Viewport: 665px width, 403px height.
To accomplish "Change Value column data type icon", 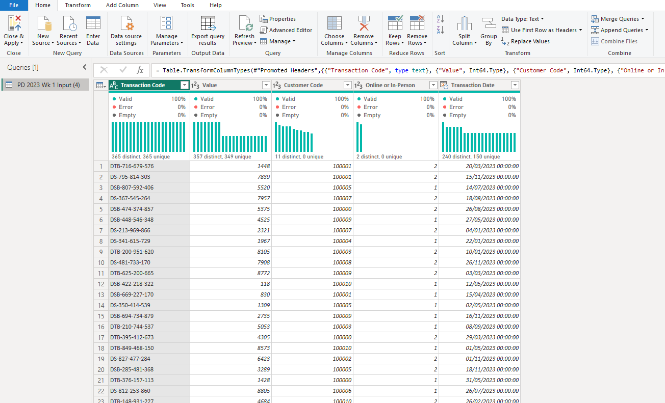I will (x=195, y=85).
